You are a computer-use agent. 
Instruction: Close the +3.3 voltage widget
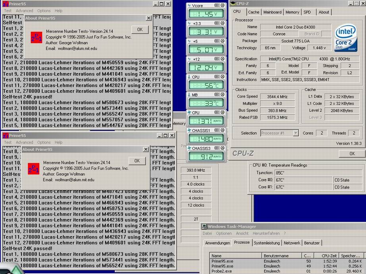(223, 23)
